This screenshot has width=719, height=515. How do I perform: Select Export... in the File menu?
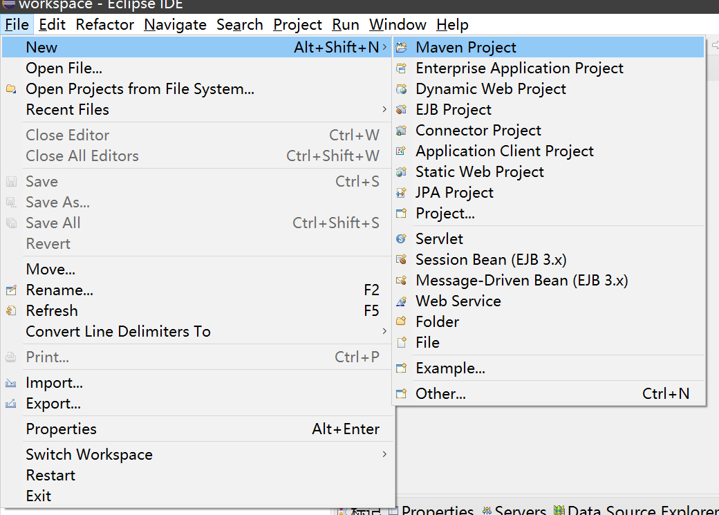tap(53, 404)
